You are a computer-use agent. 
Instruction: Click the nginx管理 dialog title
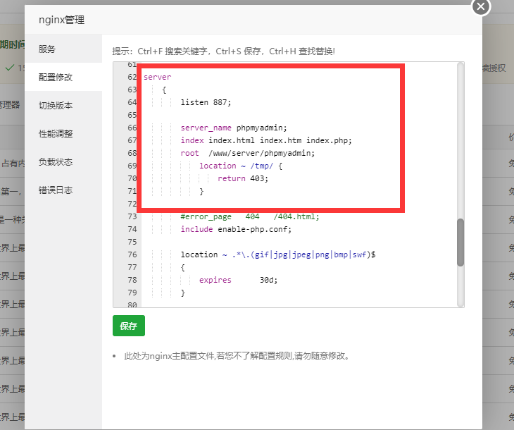pos(62,20)
